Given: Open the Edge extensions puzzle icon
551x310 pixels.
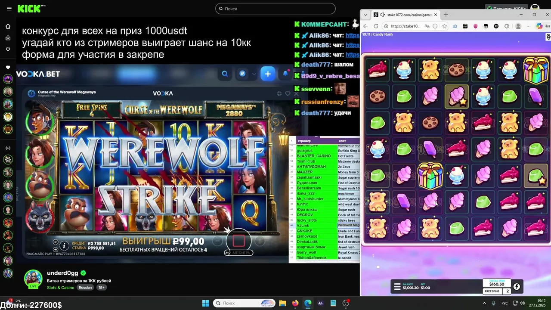Looking at the screenshot, I should [x=507, y=26].
